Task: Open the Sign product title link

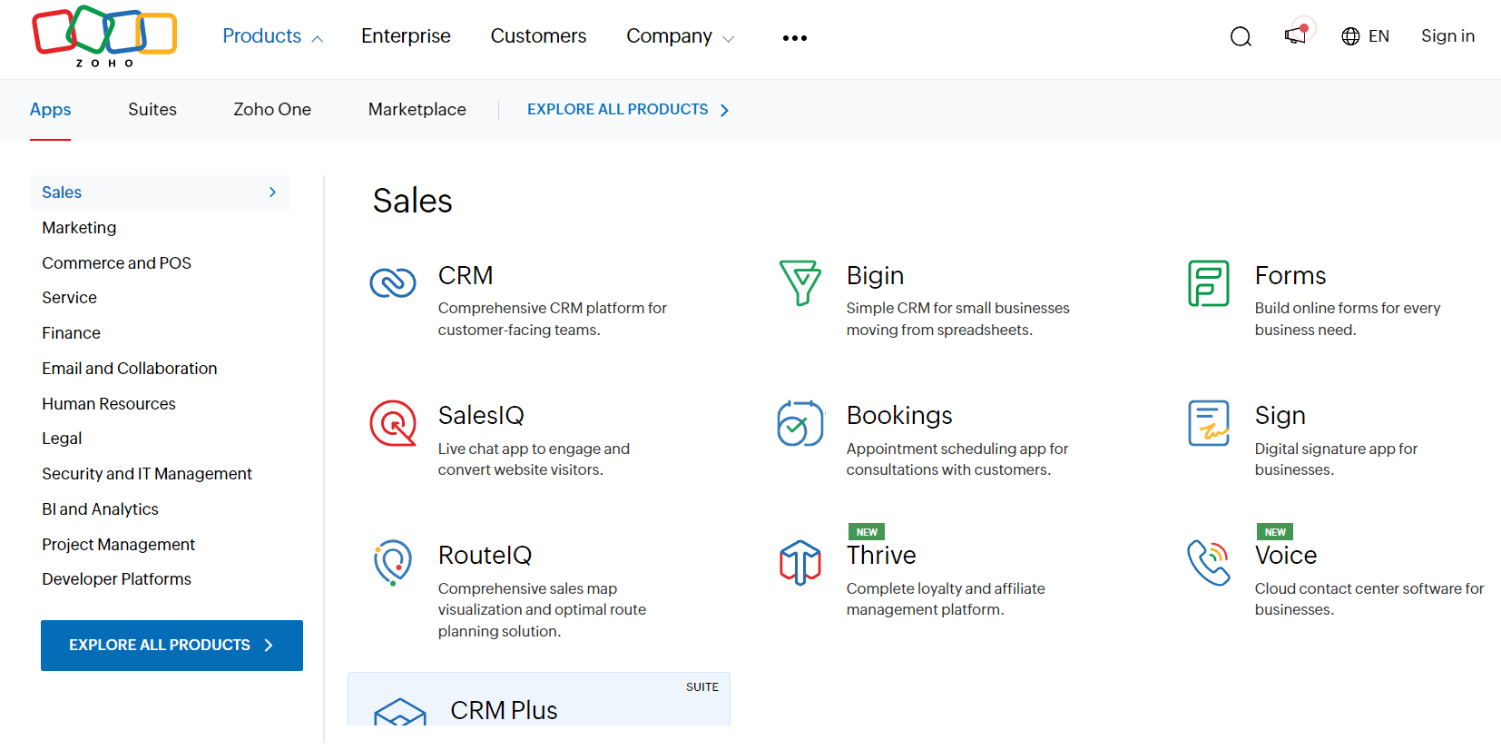Action: [1280, 415]
